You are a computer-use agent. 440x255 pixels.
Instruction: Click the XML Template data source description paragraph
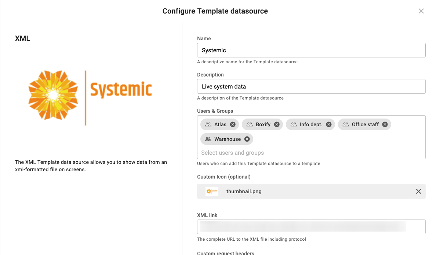pyautogui.click(x=91, y=166)
